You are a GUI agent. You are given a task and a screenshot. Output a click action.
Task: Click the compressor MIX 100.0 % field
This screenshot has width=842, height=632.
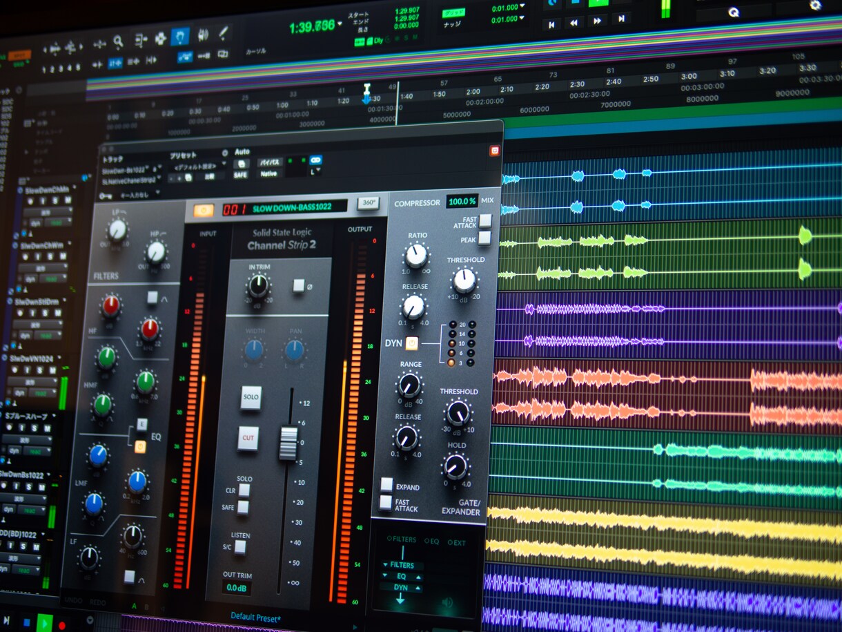462,201
